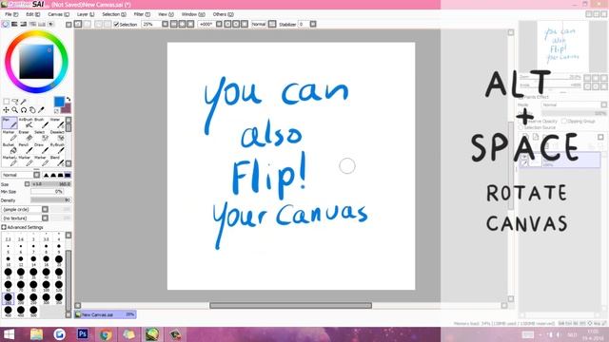This screenshot has width=609, height=342.
Task: Click the purple background color swatch
Action: [67, 109]
